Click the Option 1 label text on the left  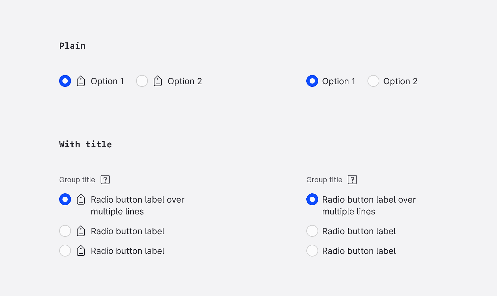(107, 81)
